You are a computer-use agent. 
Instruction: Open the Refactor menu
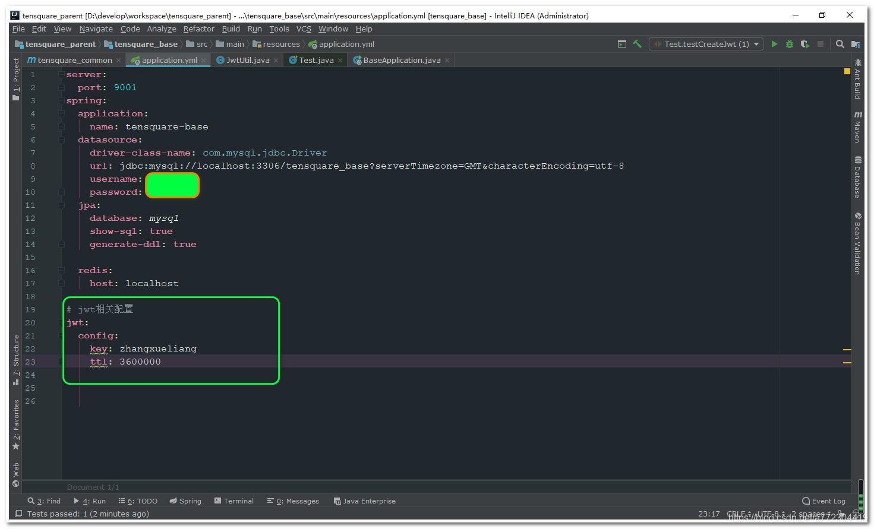[x=198, y=28]
